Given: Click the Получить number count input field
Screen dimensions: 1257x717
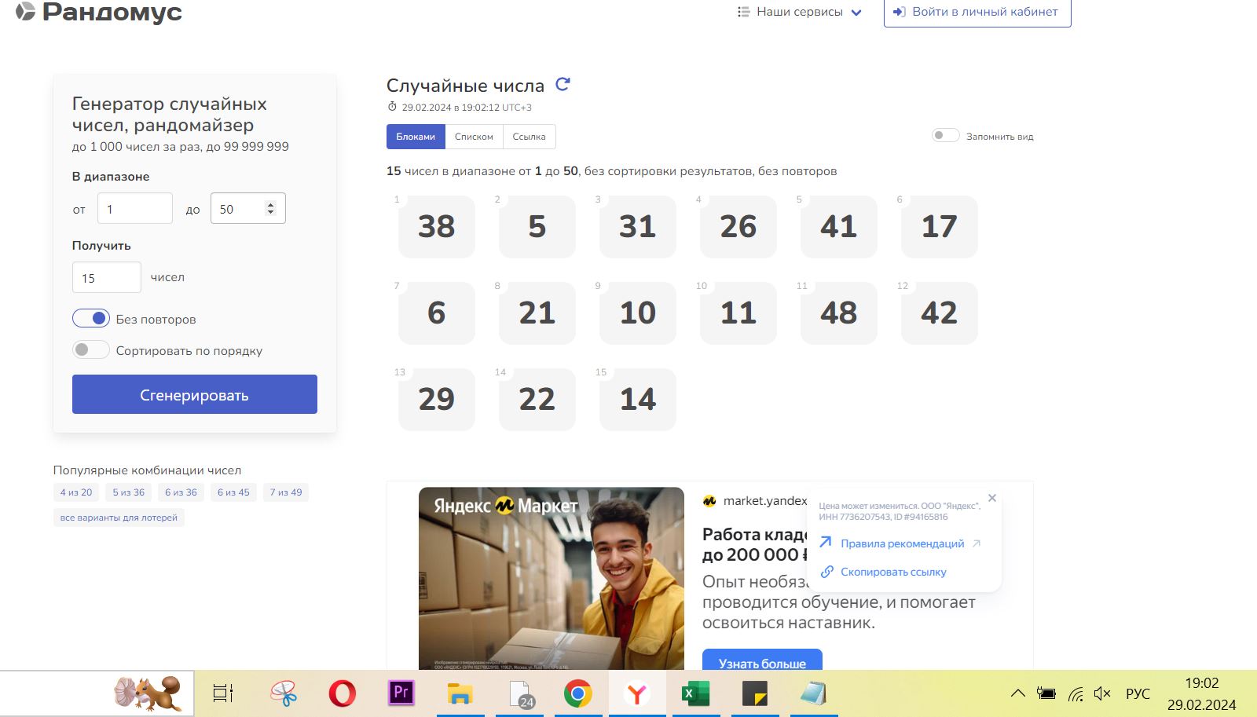Looking at the screenshot, I should coord(107,278).
